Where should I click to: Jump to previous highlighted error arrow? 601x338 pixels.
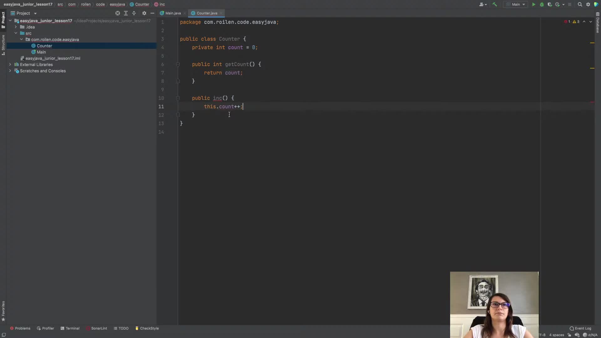tap(584, 22)
